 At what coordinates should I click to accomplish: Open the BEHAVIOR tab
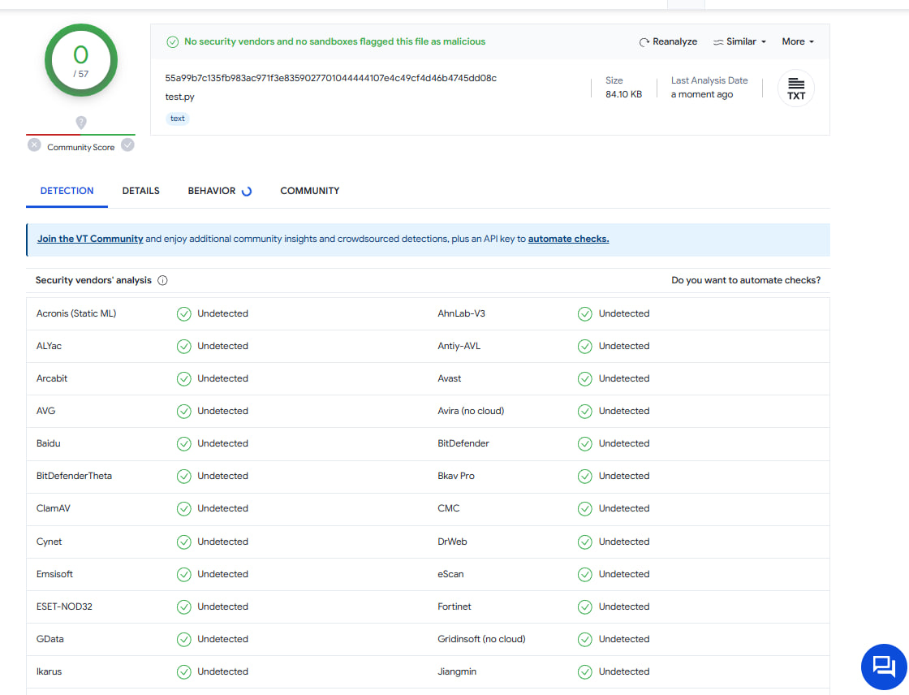219,191
